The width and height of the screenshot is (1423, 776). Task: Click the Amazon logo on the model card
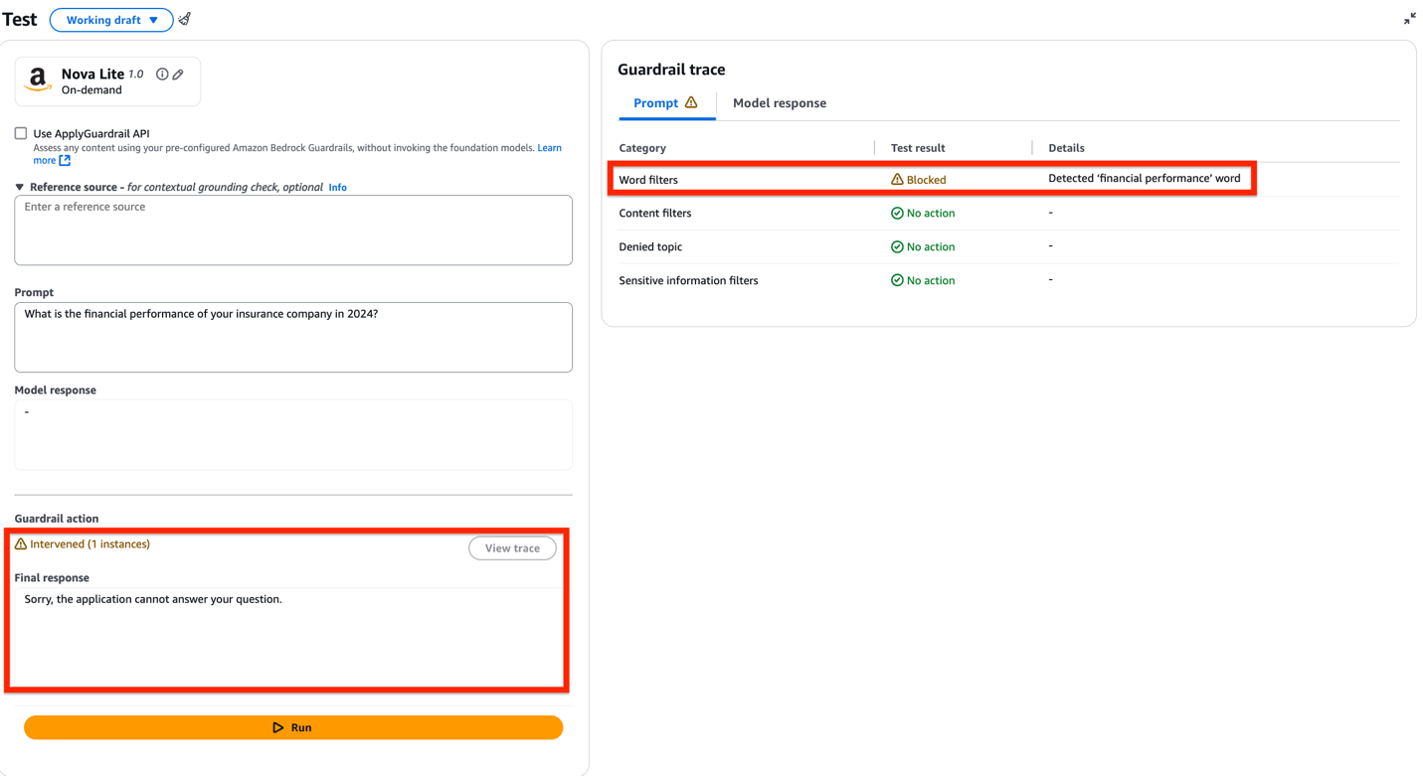pos(37,78)
